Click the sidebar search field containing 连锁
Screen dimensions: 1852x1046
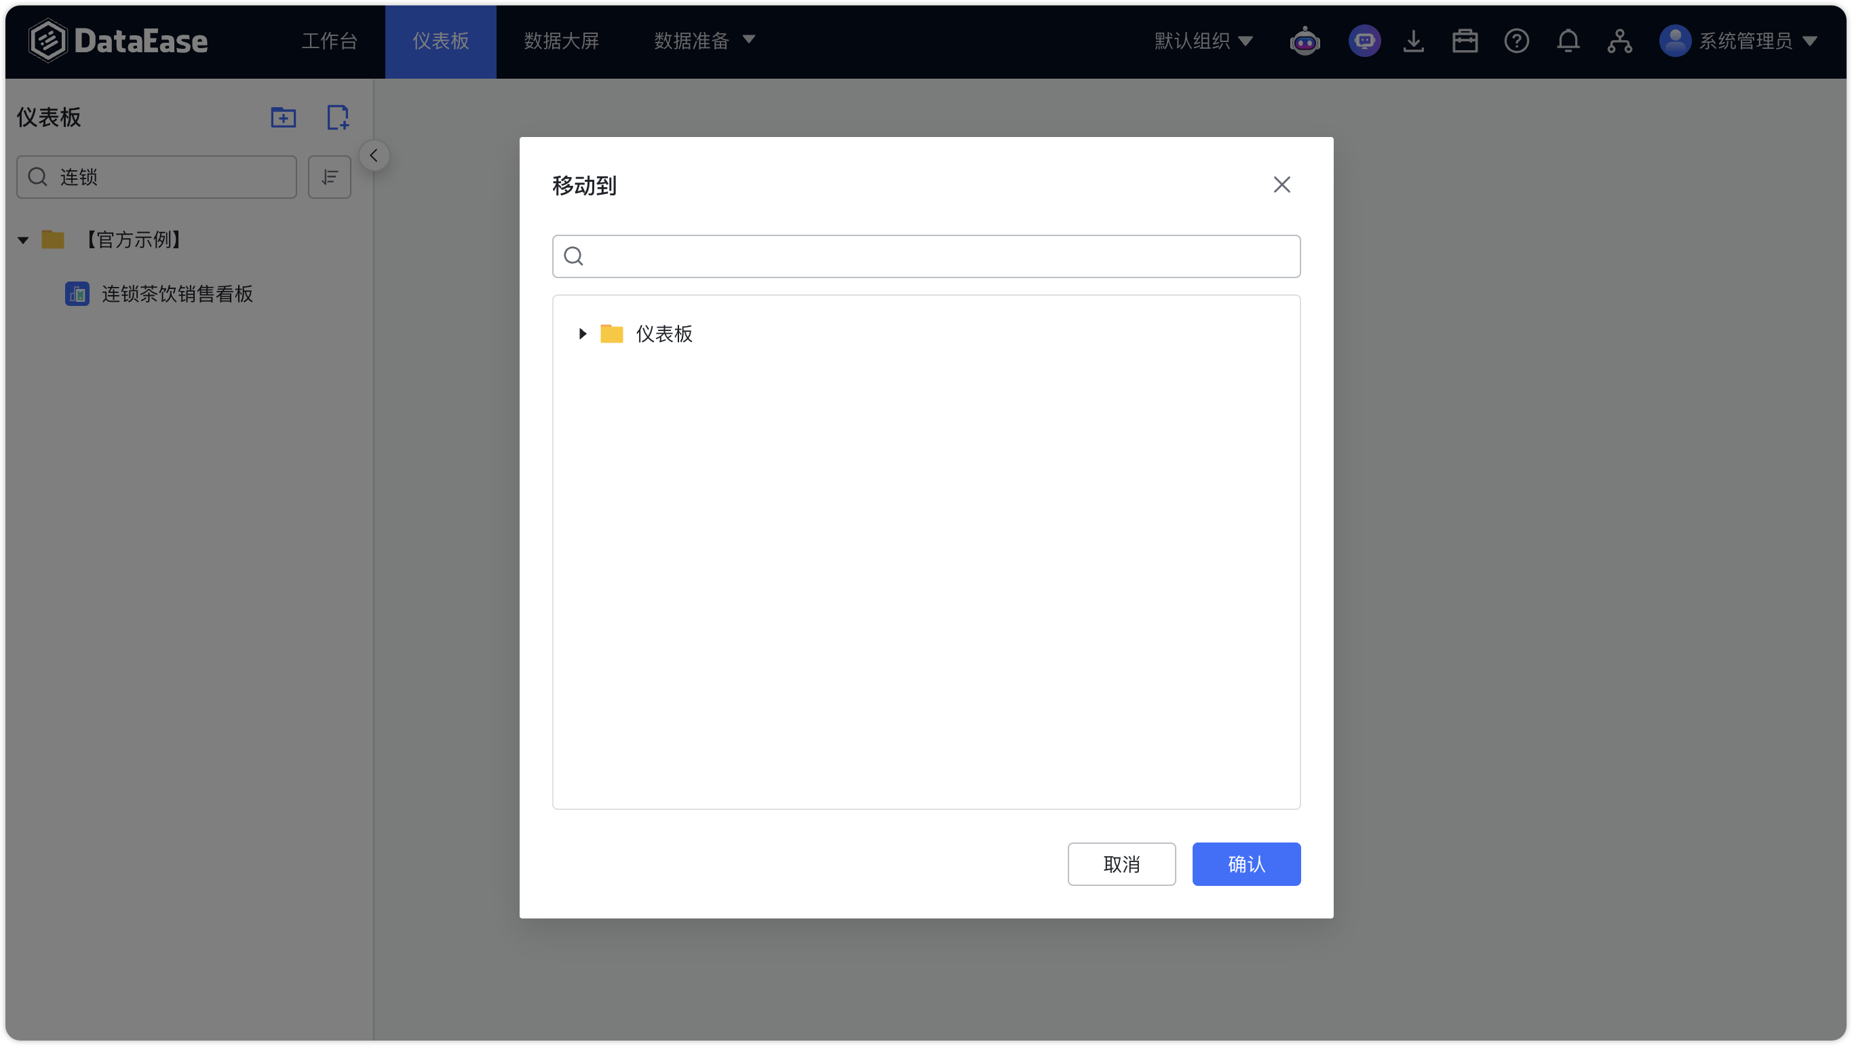pyautogui.click(x=157, y=177)
